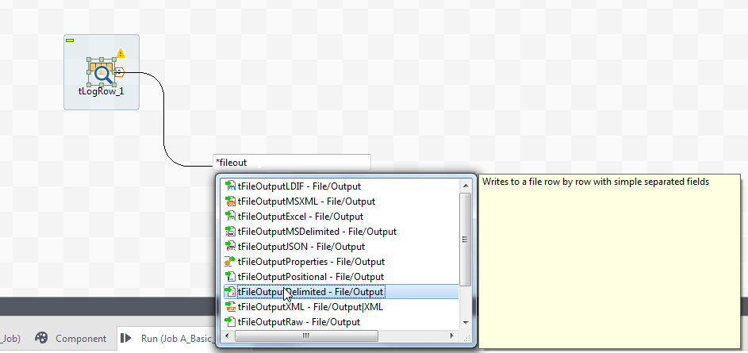Click the *fileout search input field
748x353 pixels.
tap(291, 162)
